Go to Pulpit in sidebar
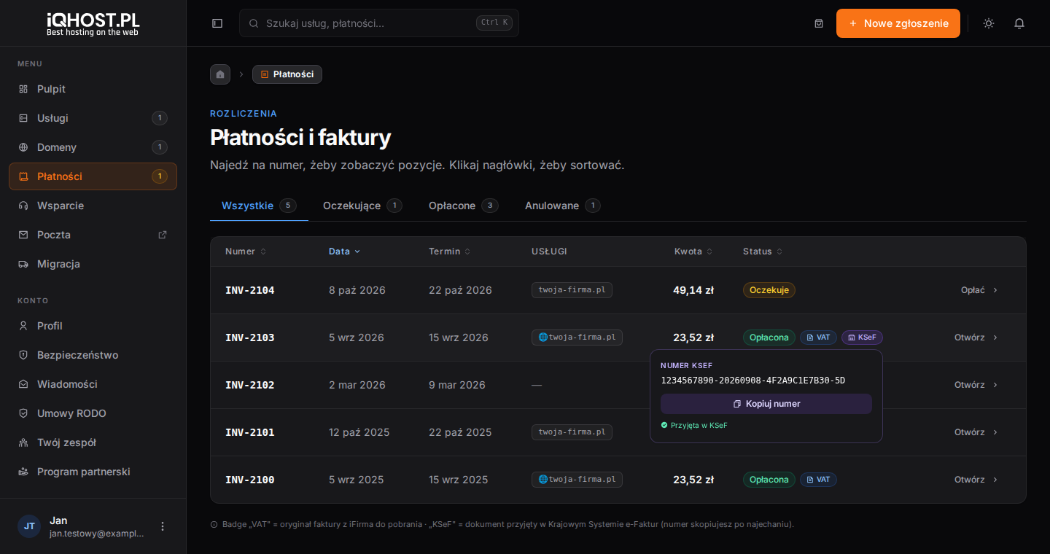 [x=93, y=89]
